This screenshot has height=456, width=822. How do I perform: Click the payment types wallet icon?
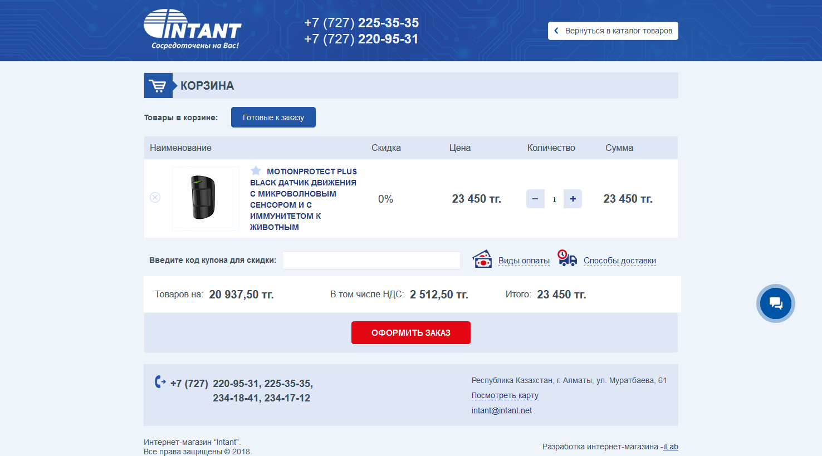482,259
